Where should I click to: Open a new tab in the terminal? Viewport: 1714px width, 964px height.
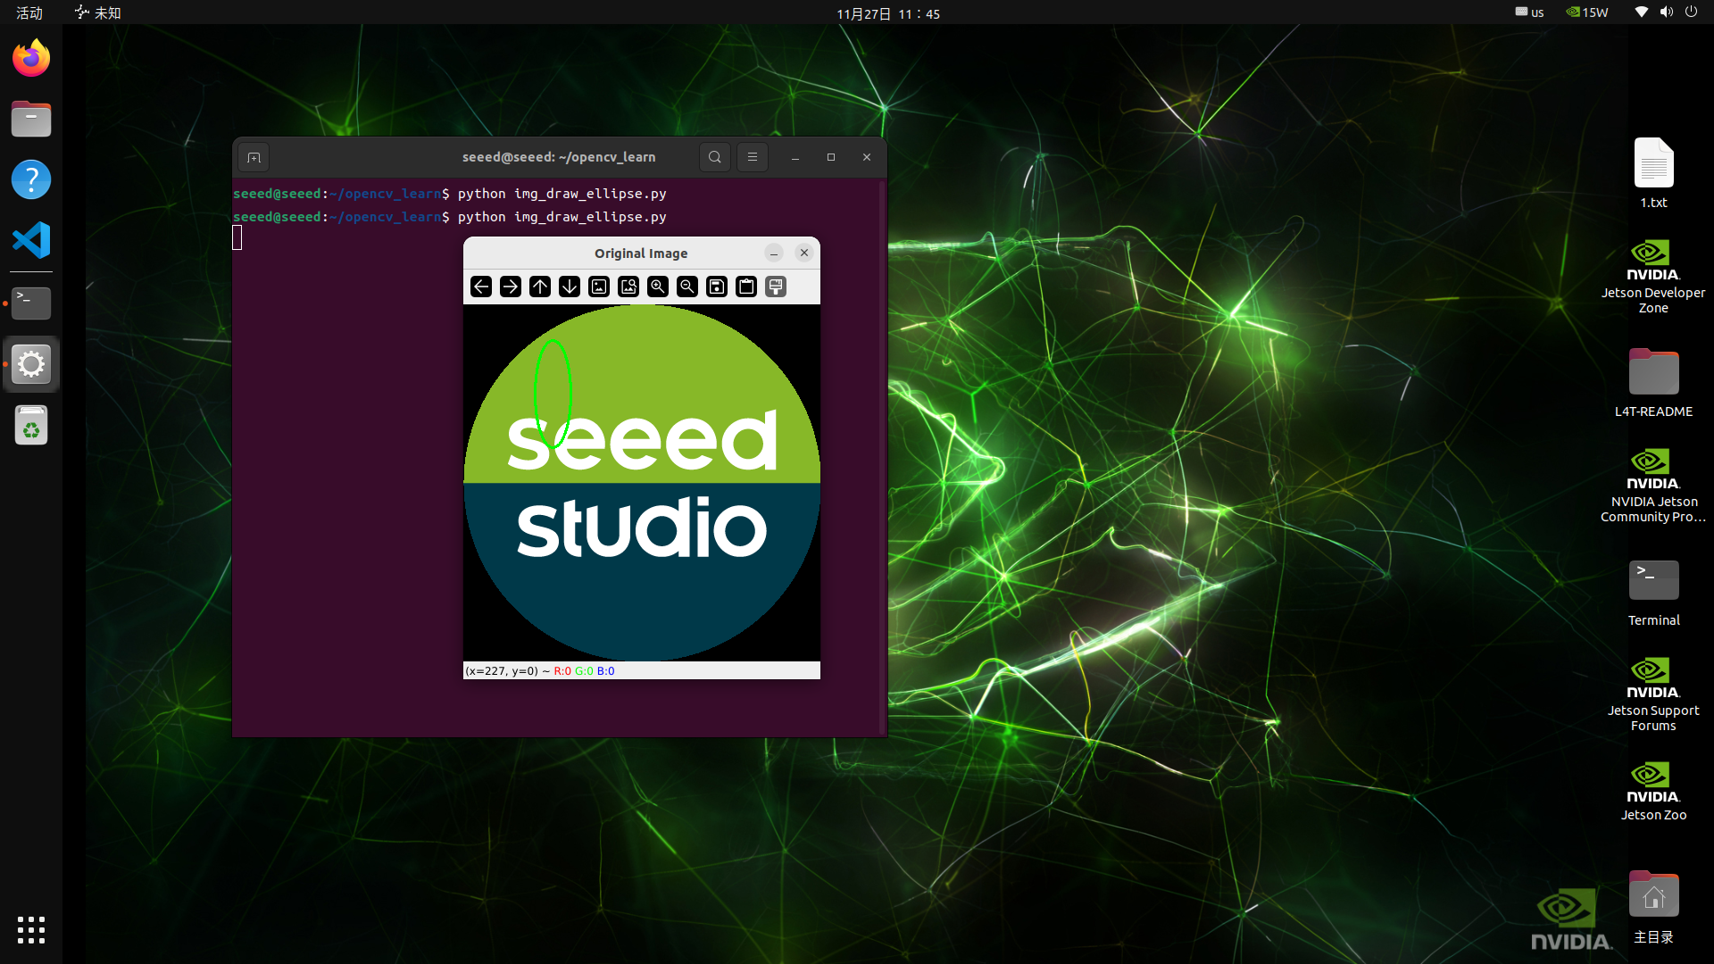tap(254, 158)
